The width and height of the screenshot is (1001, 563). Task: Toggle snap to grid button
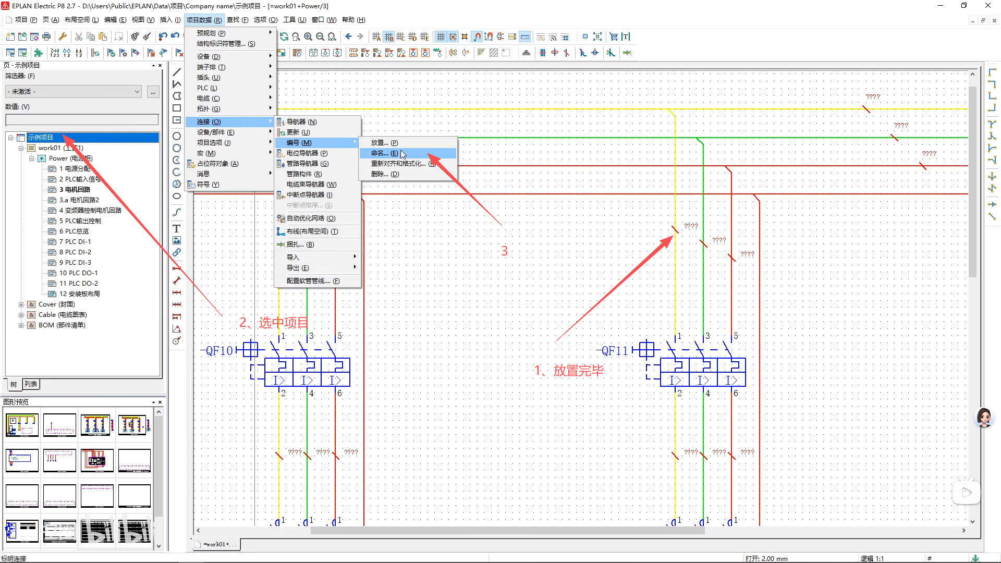pos(453,36)
